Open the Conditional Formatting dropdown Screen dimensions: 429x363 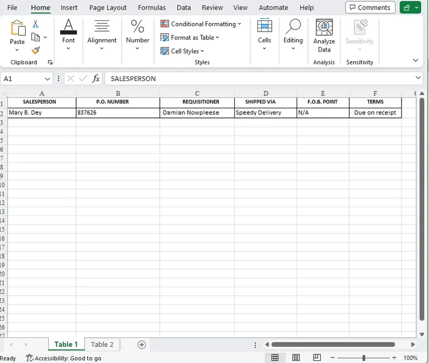201,24
